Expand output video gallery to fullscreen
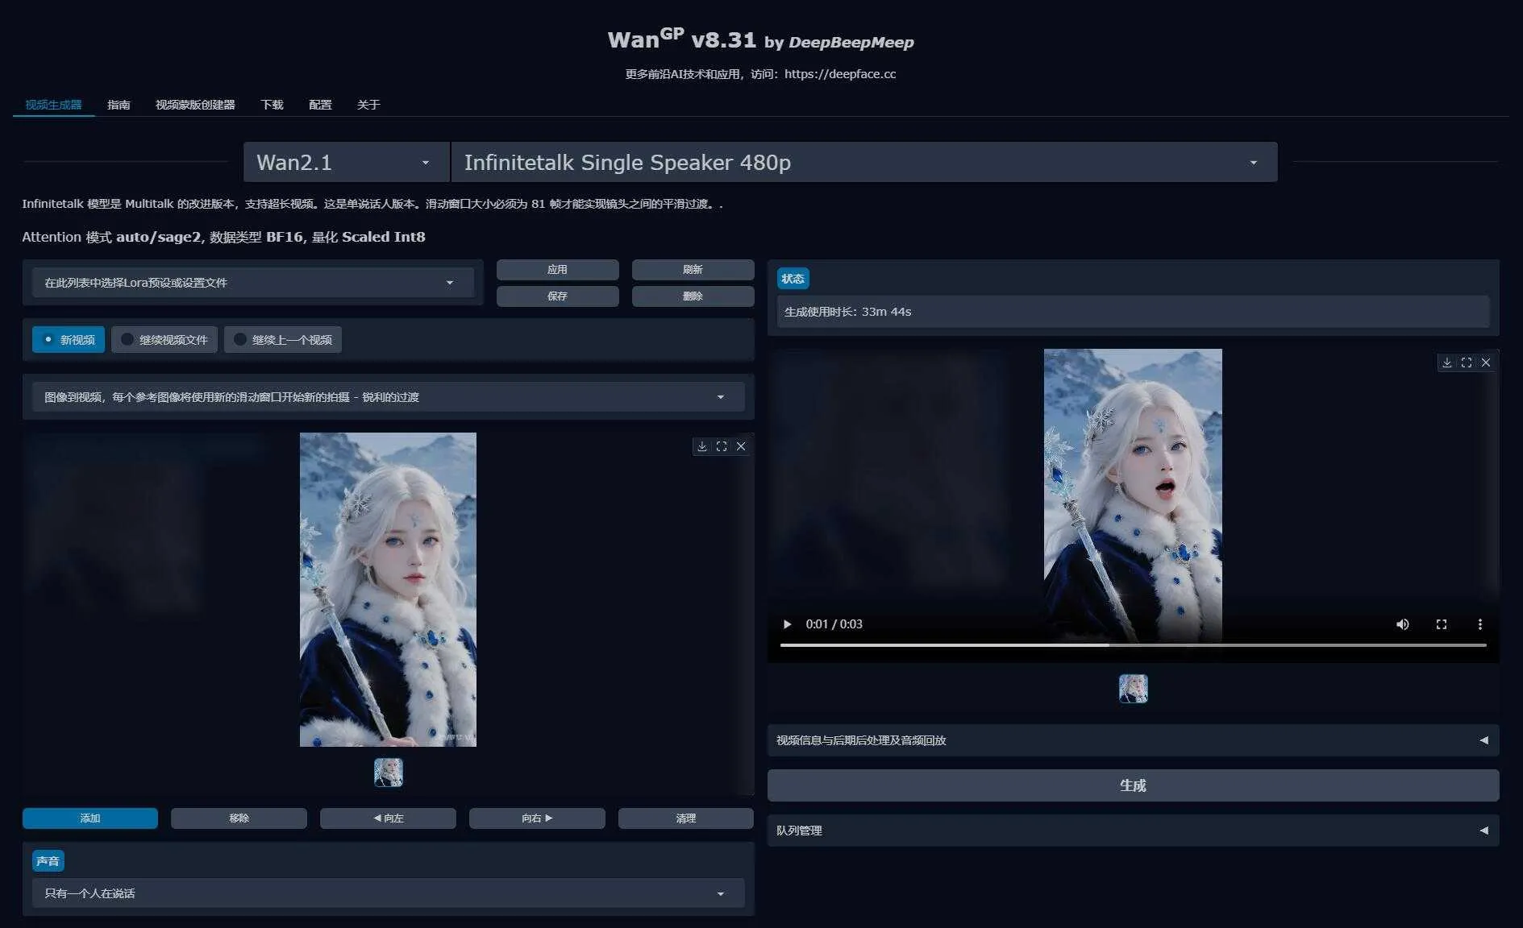The image size is (1523, 928). 1467,362
